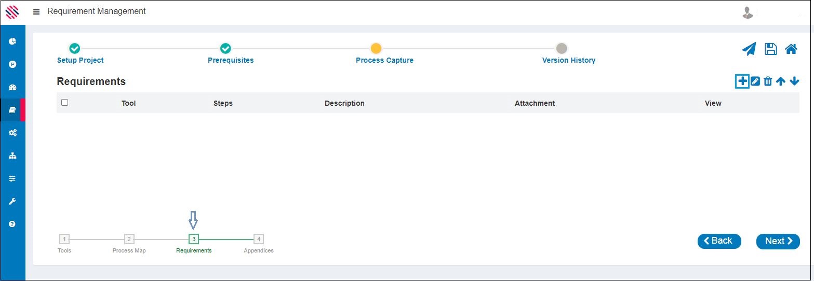
Task: Click the Next button
Action: pos(778,241)
